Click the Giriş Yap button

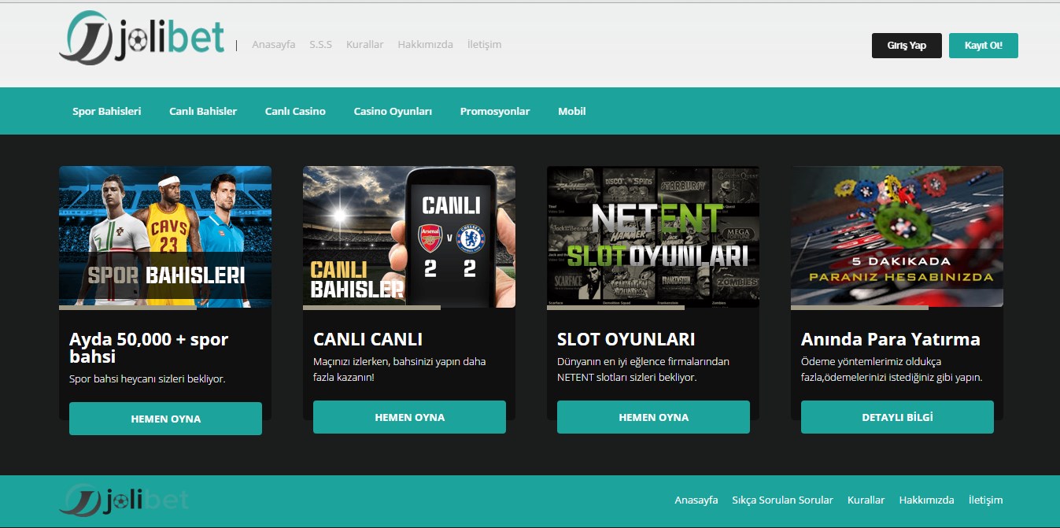pyautogui.click(x=907, y=46)
